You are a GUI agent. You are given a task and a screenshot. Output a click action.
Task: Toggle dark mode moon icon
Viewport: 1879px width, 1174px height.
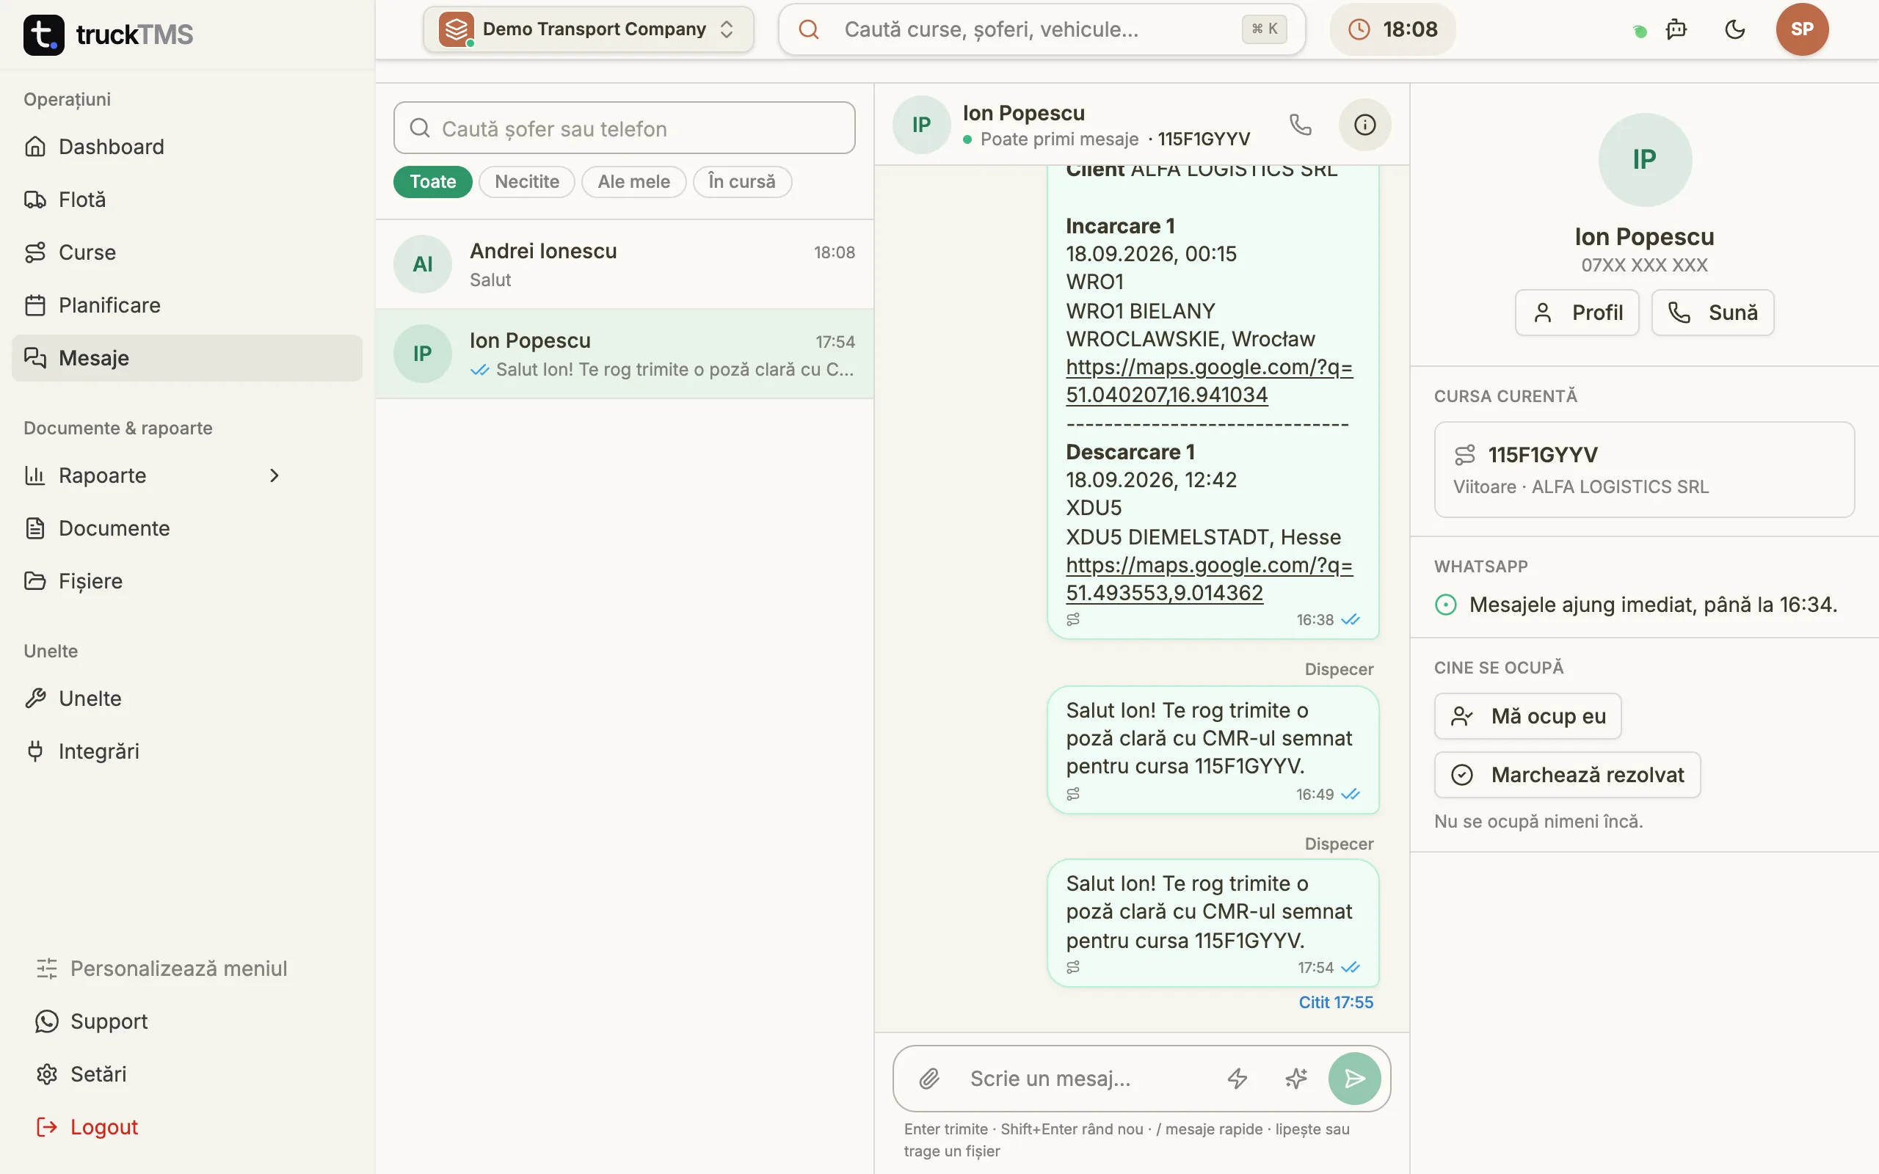(1734, 29)
